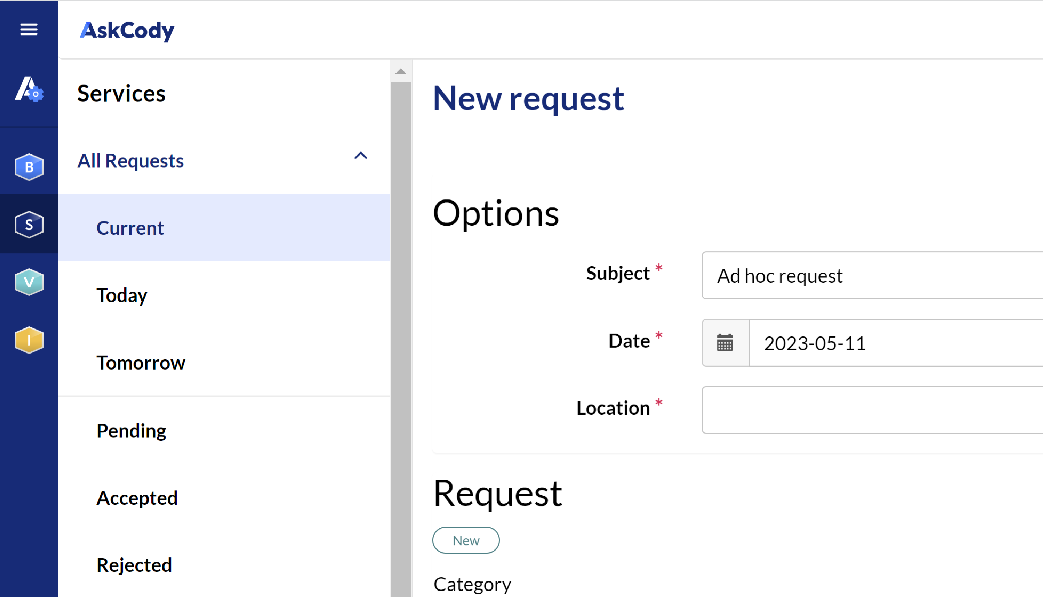
Task: Collapse the All Requests section
Action: pyautogui.click(x=360, y=156)
